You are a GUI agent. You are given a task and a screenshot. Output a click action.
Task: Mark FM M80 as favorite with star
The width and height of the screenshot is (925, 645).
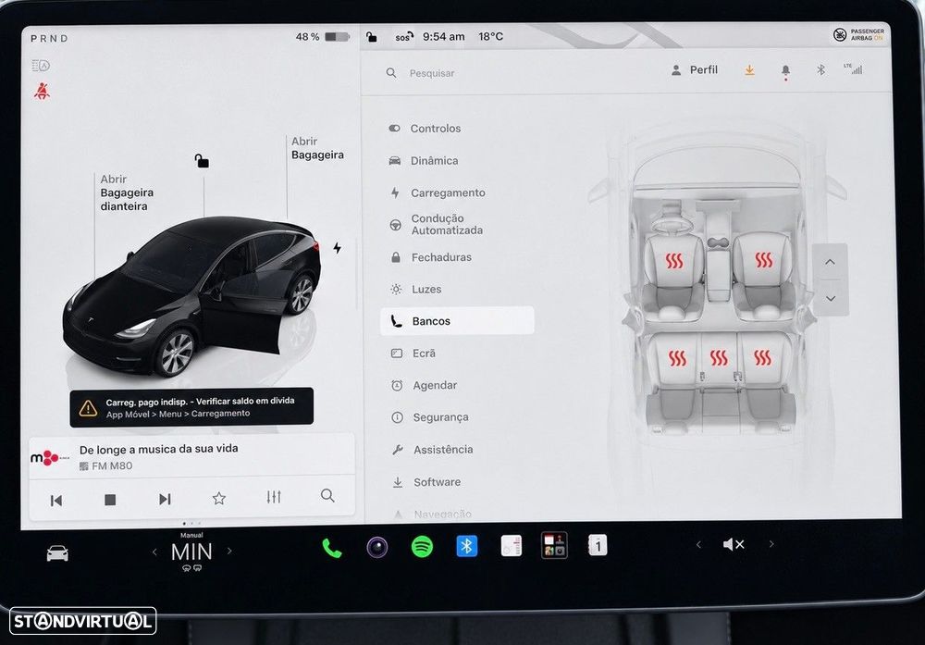click(219, 499)
